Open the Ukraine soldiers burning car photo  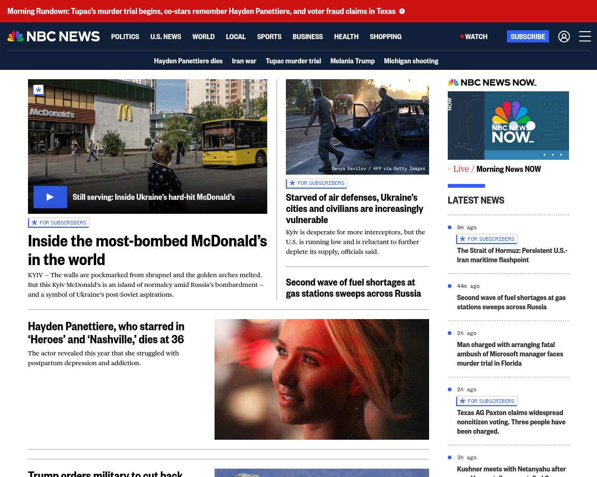pos(357,127)
